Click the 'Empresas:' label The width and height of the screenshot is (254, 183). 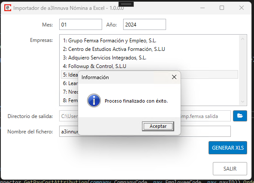tap(41, 40)
